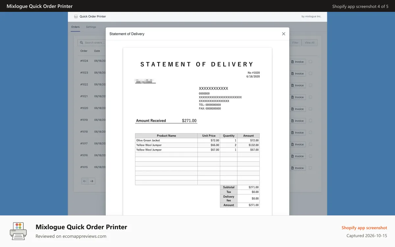The width and height of the screenshot is (395, 247).
Task: Click the 'Quantity' column header
Action: 228,136
